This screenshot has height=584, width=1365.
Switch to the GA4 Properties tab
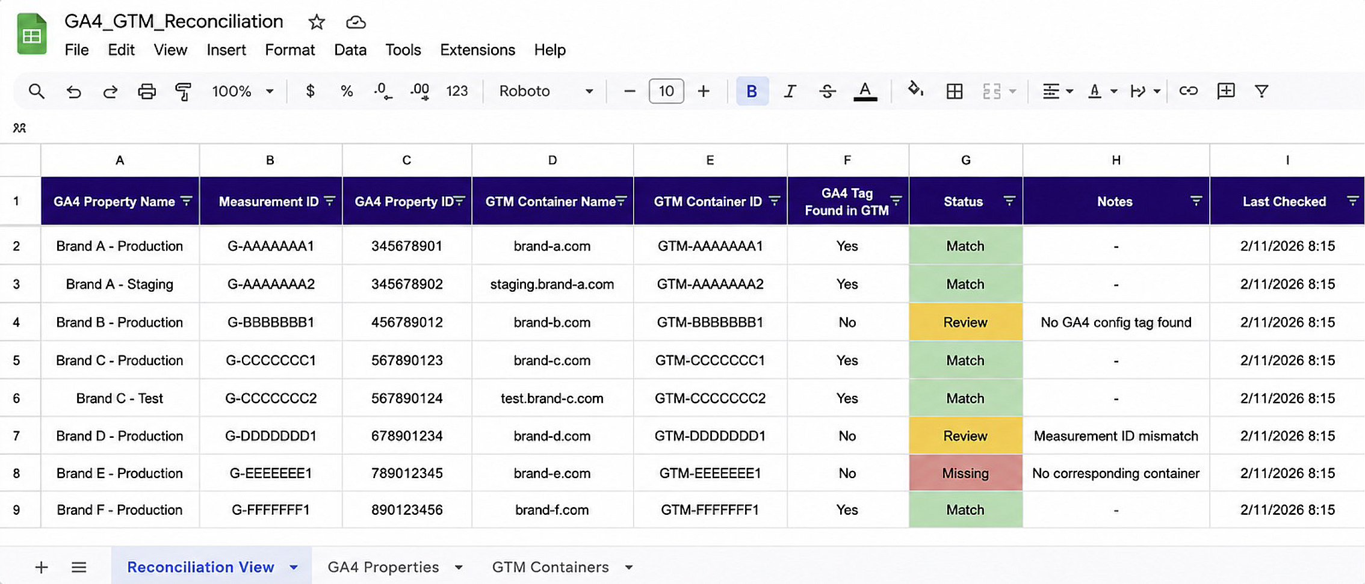tap(383, 567)
